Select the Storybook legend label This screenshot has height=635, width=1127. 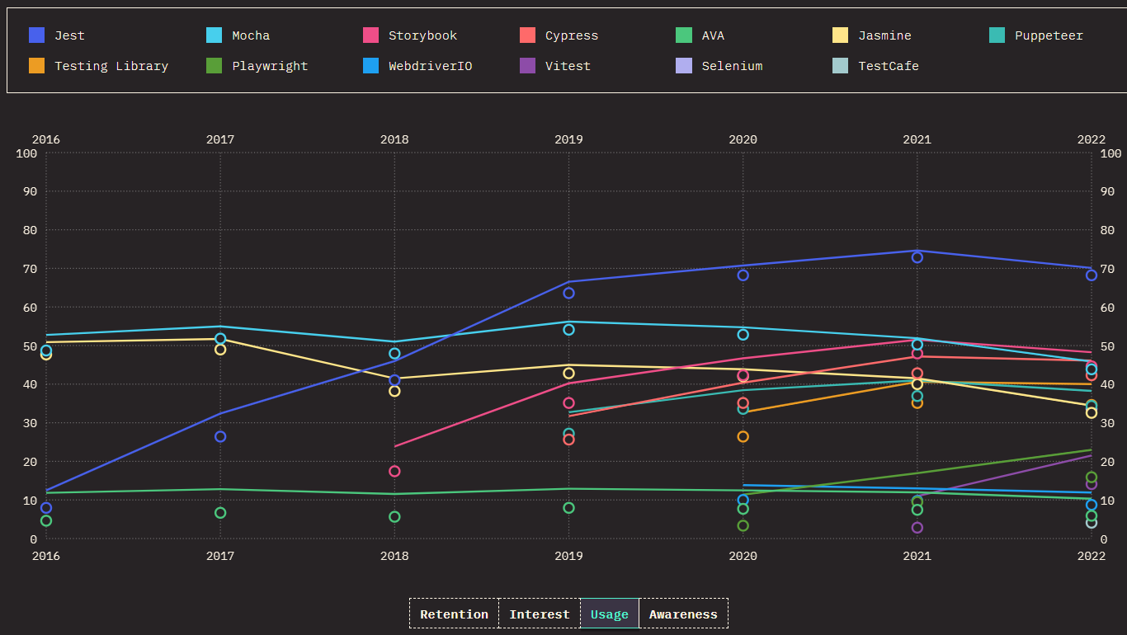coord(422,35)
